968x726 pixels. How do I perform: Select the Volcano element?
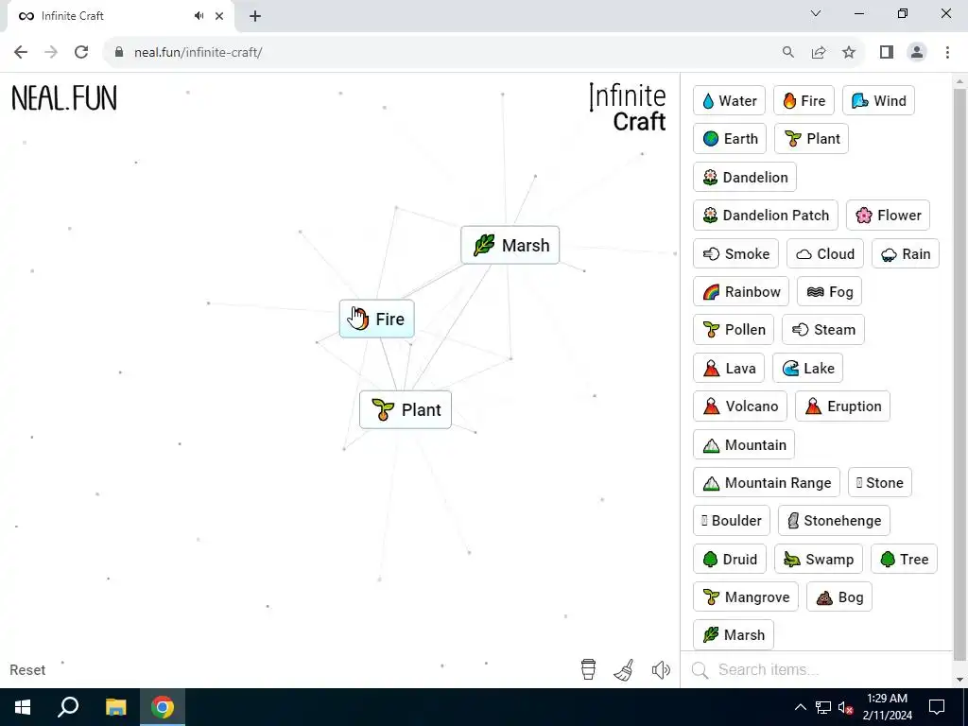coord(740,406)
